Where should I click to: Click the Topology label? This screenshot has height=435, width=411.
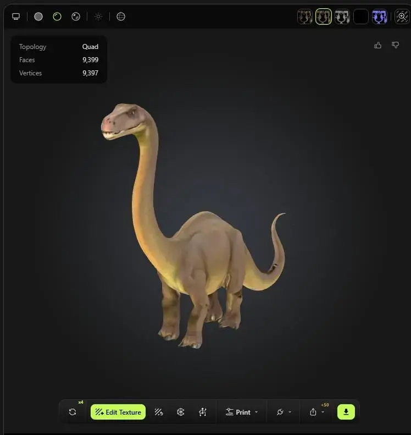[33, 47]
